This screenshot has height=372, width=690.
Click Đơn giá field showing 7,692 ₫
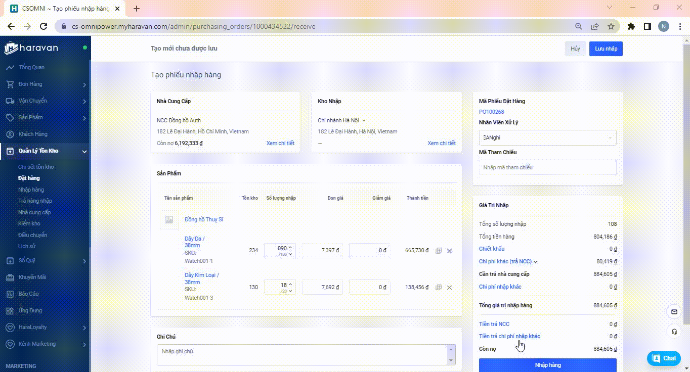coord(322,287)
